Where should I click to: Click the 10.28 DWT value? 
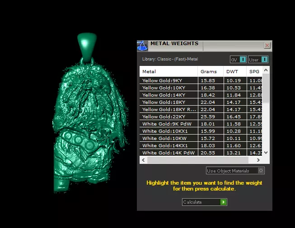tap(234, 131)
